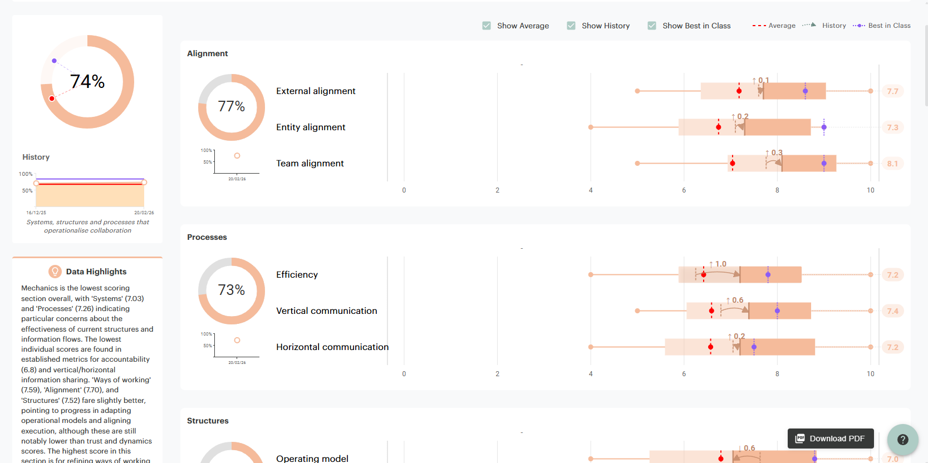This screenshot has width=928, height=463.
Task: Click the history arrow labeled 1.0 on Efficiency
Action: coord(718,272)
